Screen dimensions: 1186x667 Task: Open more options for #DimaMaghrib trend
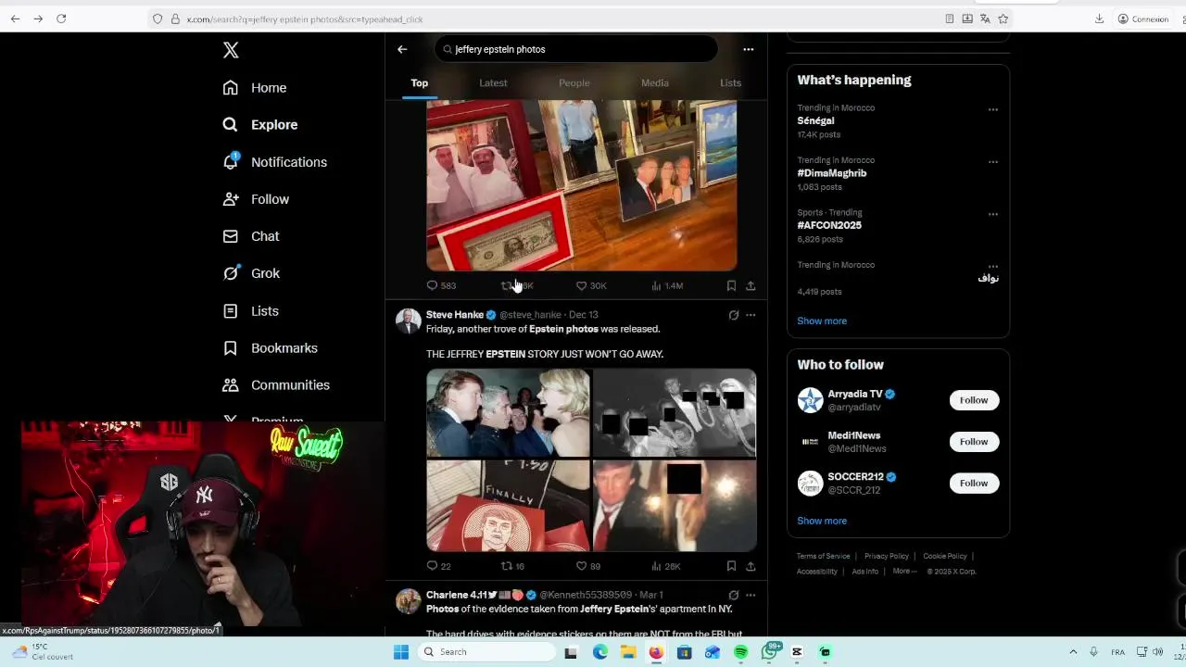tap(992, 161)
